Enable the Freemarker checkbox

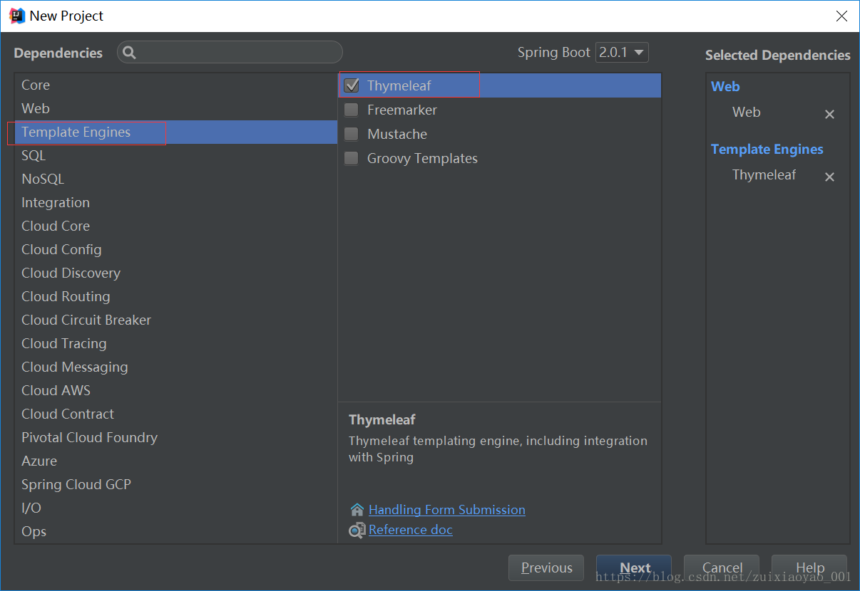[x=352, y=110]
